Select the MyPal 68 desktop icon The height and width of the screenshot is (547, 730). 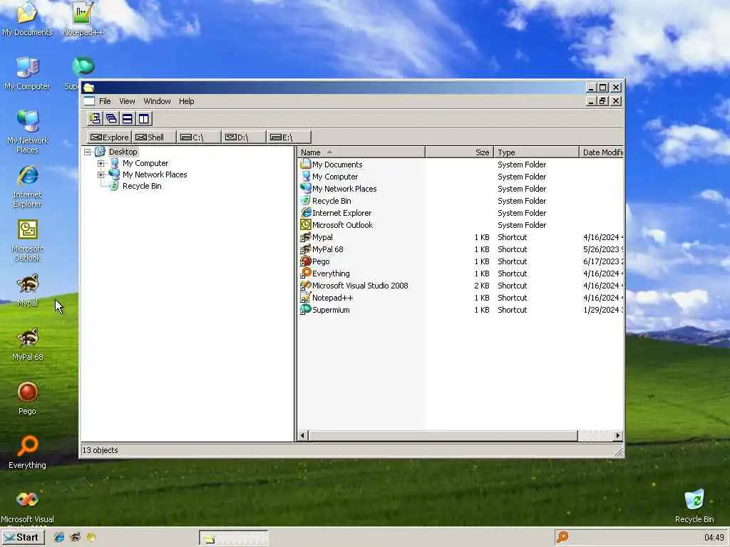pyautogui.click(x=28, y=345)
